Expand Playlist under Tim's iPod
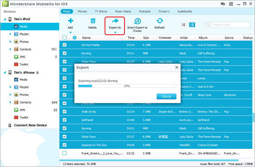Screen dimensions: 255x167 tap(10, 34)
